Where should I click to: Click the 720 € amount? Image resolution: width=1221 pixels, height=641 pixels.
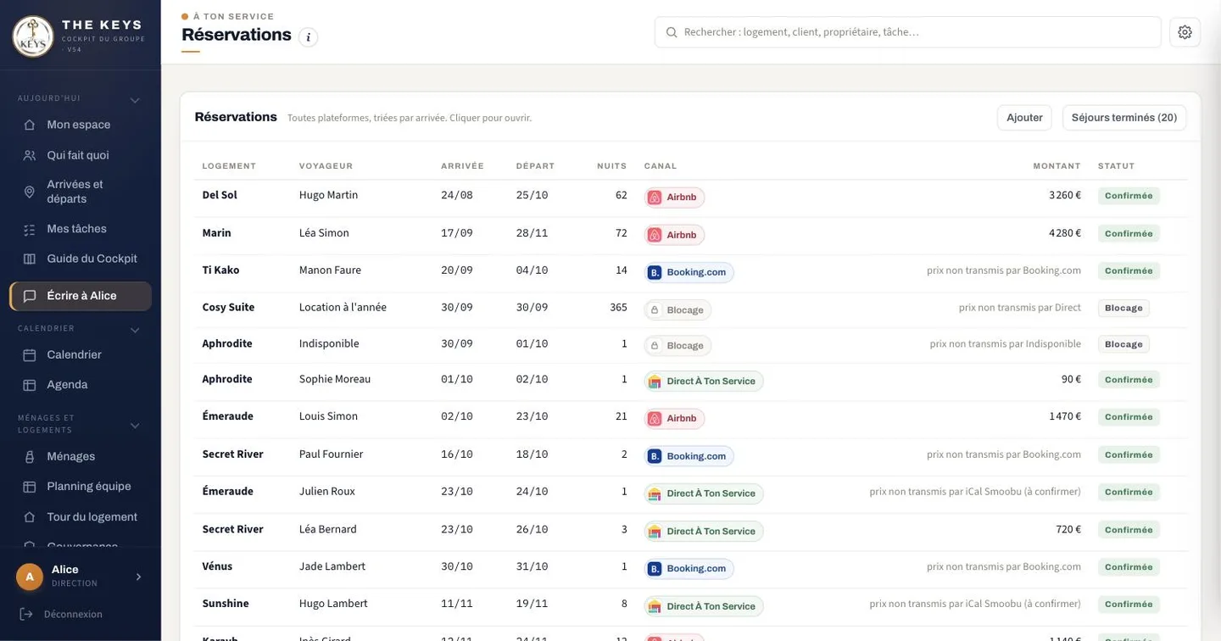click(x=1068, y=529)
